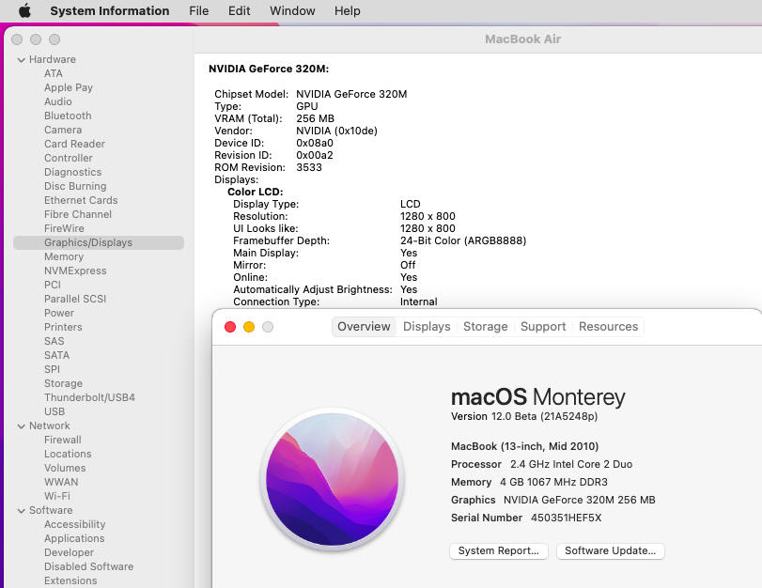762x588 pixels.
Task: Select USB in the sidebar
Action: pyautogui.click(x=54, y=411)
